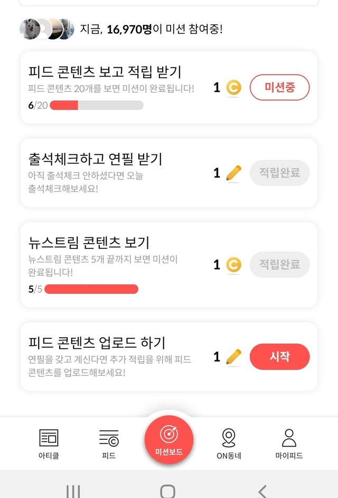Tap pencil icon on 피드 콘텐츠 업로드 mission
This screenshot has width=338, height=498.
click(233, 357)
